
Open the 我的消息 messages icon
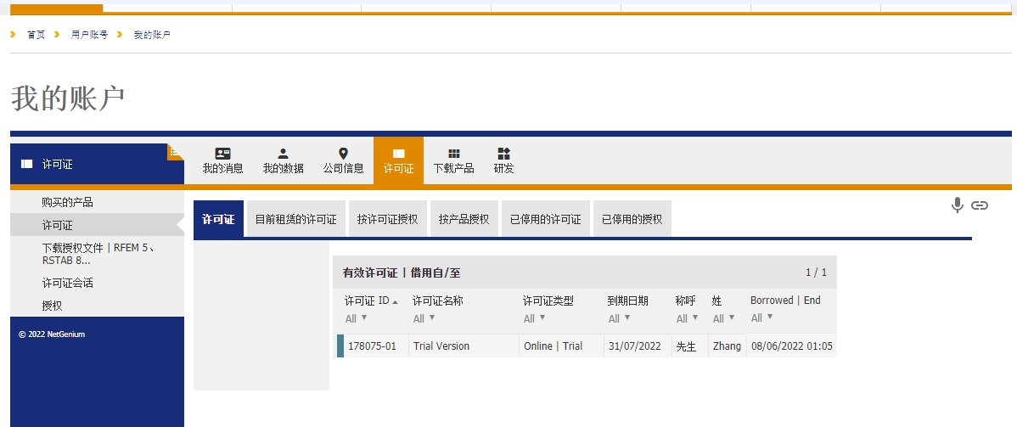[222, 154]
